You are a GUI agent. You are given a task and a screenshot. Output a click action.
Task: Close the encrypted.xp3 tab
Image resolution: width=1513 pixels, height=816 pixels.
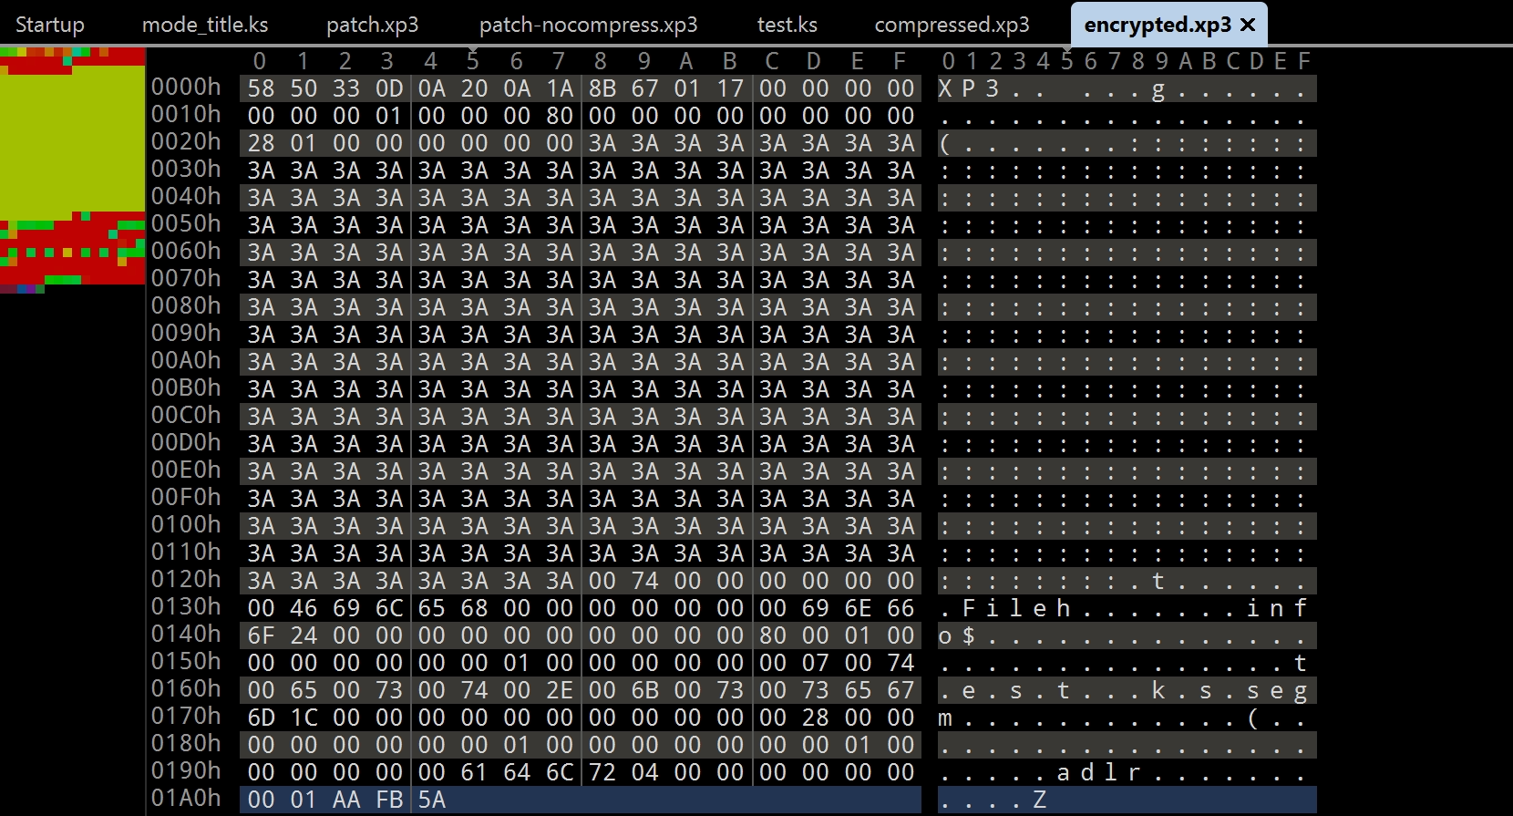1248,25
